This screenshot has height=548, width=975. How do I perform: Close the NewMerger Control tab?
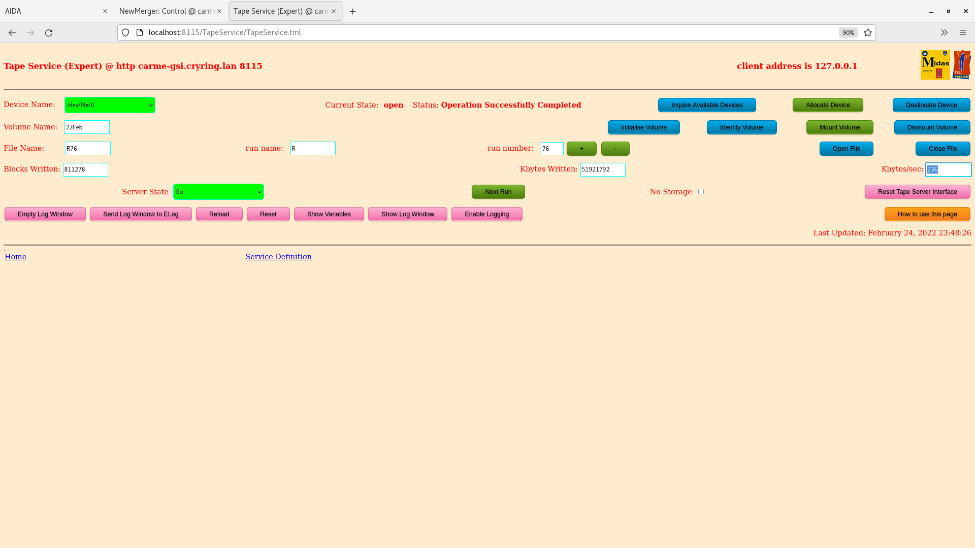tap(219, 11)
